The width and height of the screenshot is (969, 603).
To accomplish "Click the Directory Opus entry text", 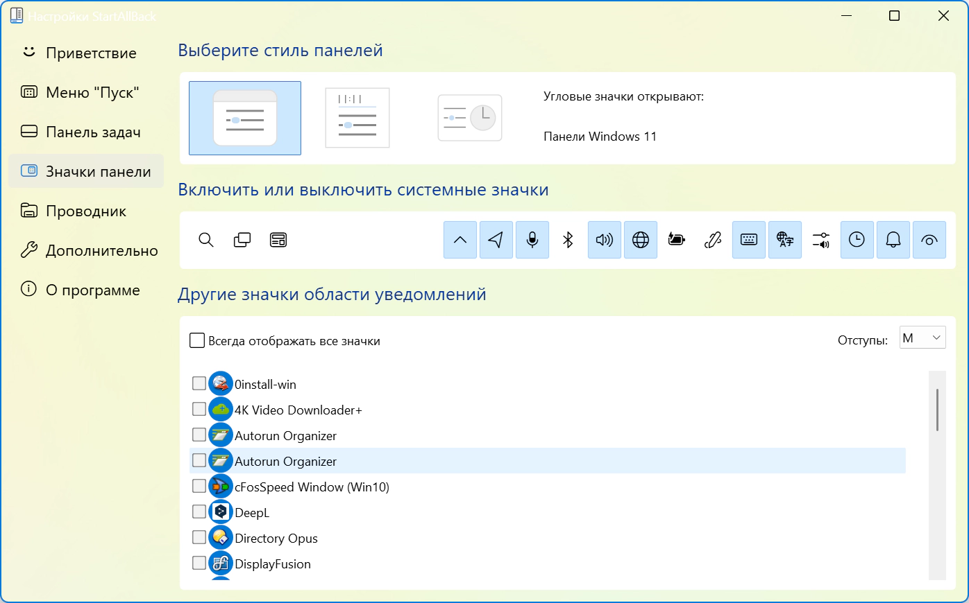I will (276, 539).
